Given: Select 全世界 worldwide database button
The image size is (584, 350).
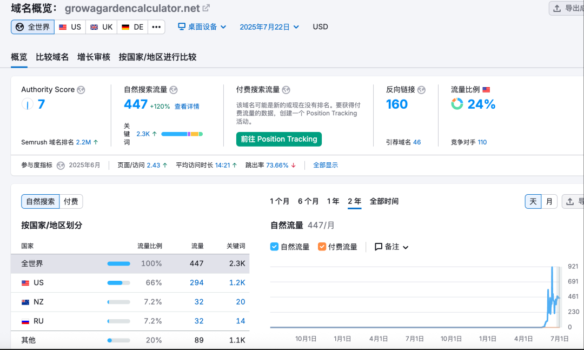Looking at the screenshot, I should (33, 27).
